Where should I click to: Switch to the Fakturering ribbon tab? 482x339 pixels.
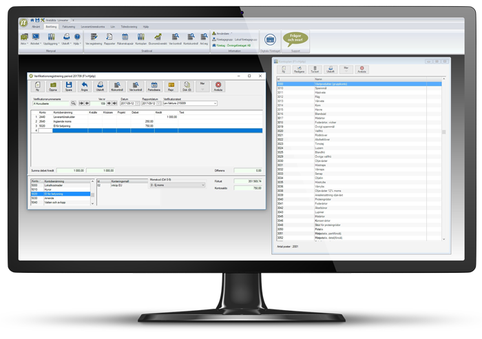[x=69, y=26]
